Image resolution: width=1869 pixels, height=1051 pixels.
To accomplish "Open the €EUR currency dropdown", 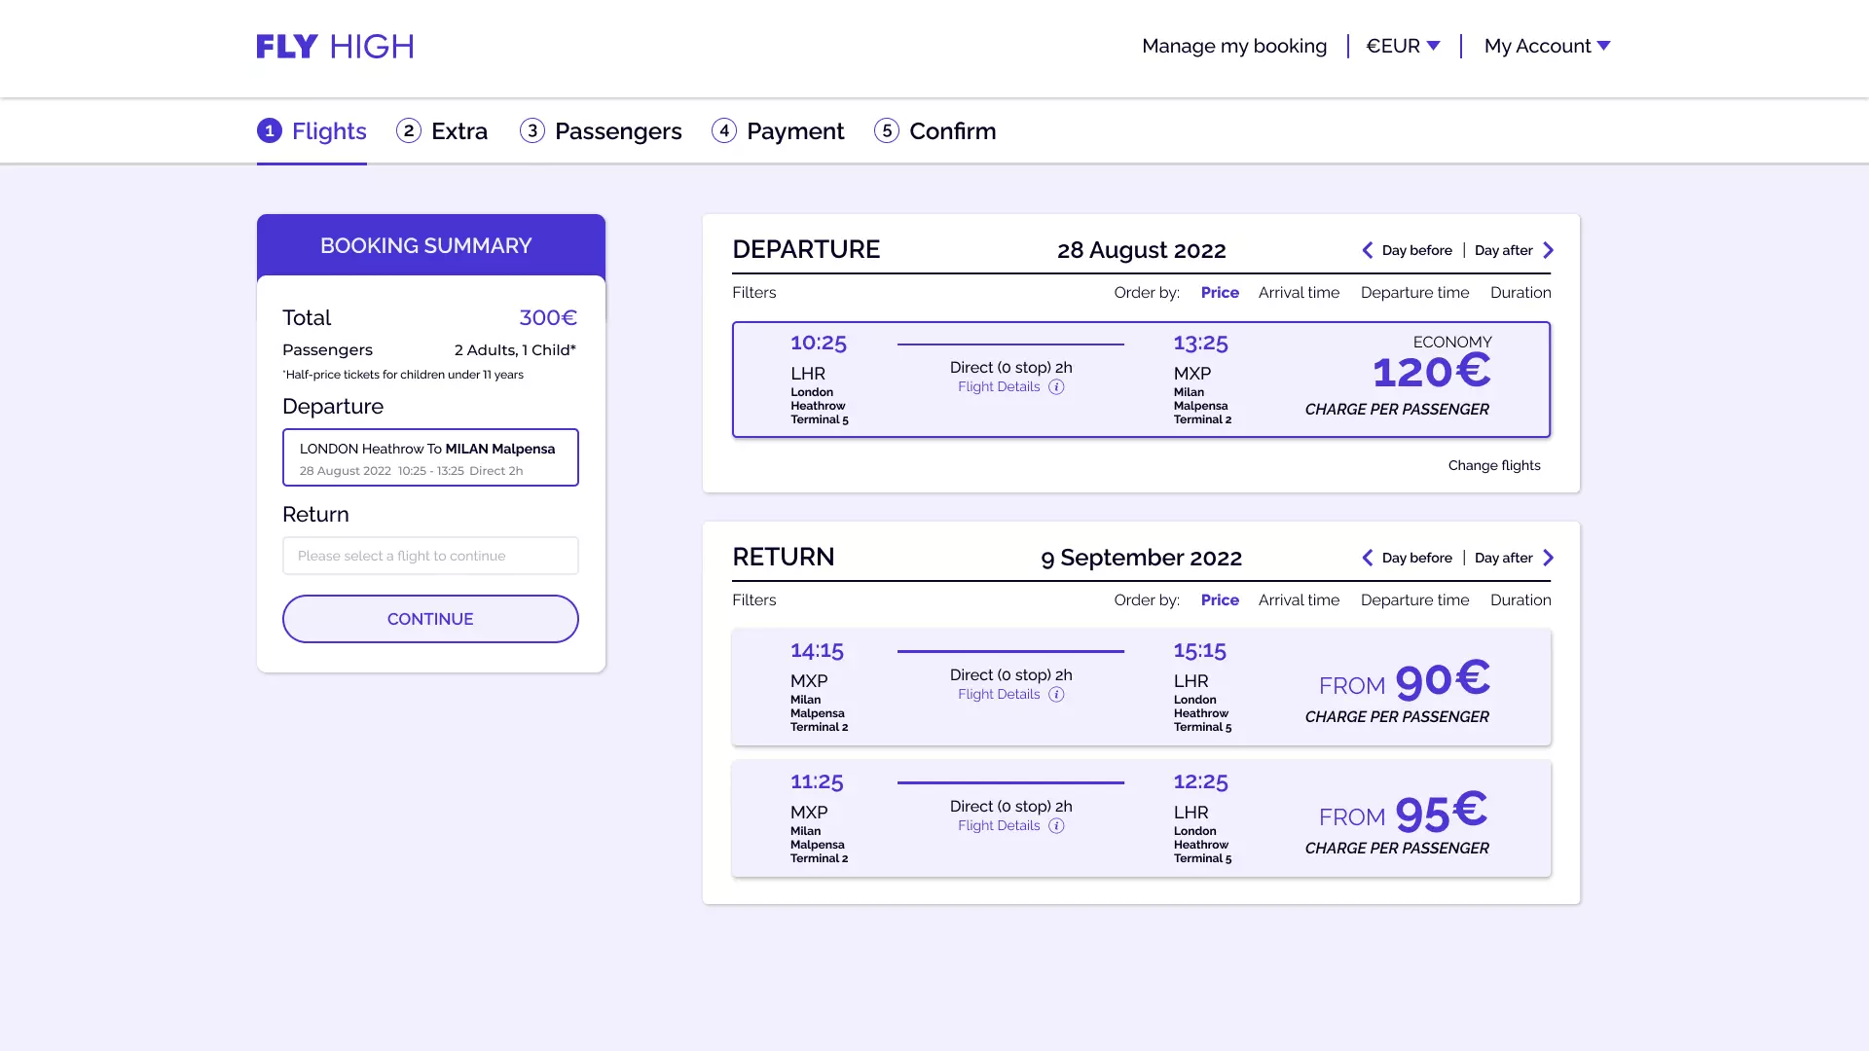I will [1403, 46].
